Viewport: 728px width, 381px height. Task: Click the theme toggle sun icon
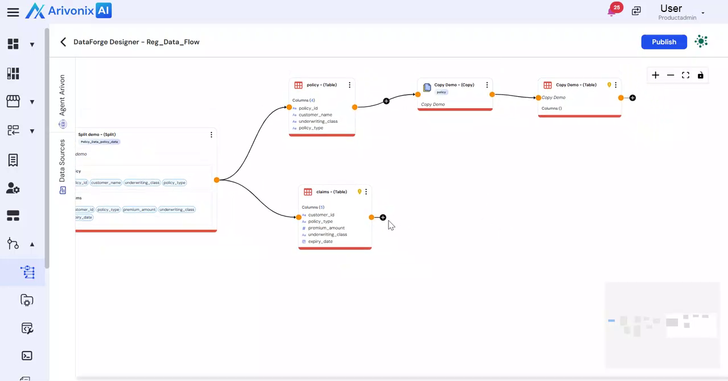(x=701, y=42)
